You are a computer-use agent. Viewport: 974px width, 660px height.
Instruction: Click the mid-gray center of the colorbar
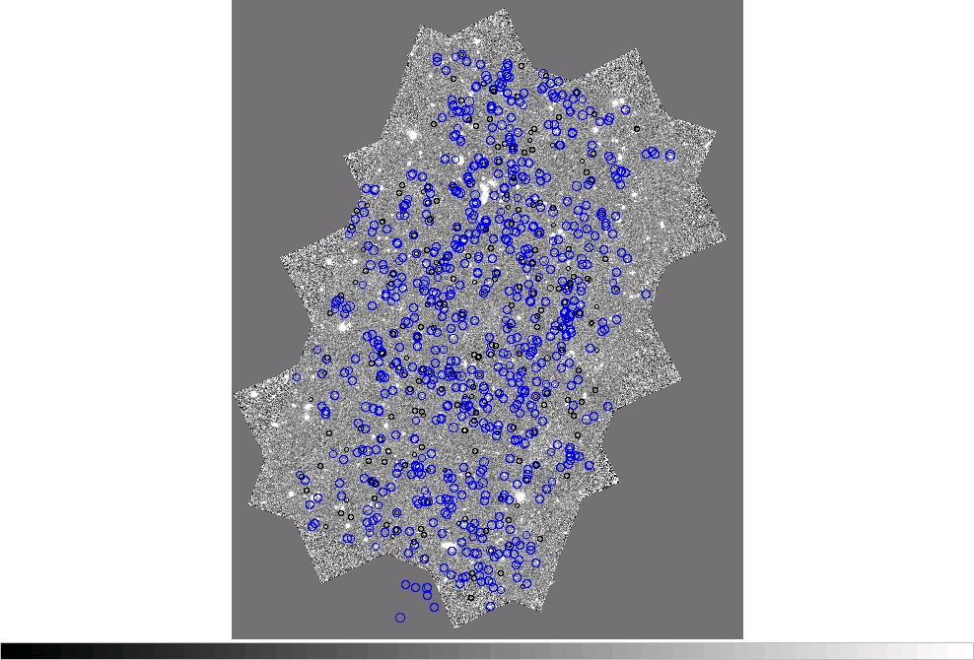tap(487, 651)
